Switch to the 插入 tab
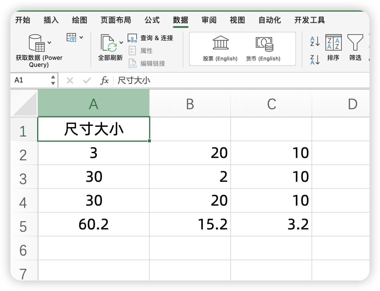This screenshot has width=380, height=291. point(51,20)
